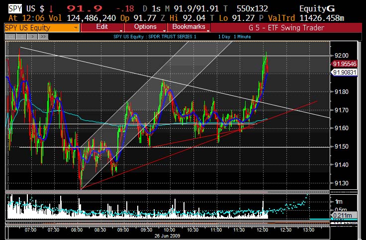Click the 91.9/91.91 bid-ask quote
The image size is (366, 240).
click(x=196, y=9)
